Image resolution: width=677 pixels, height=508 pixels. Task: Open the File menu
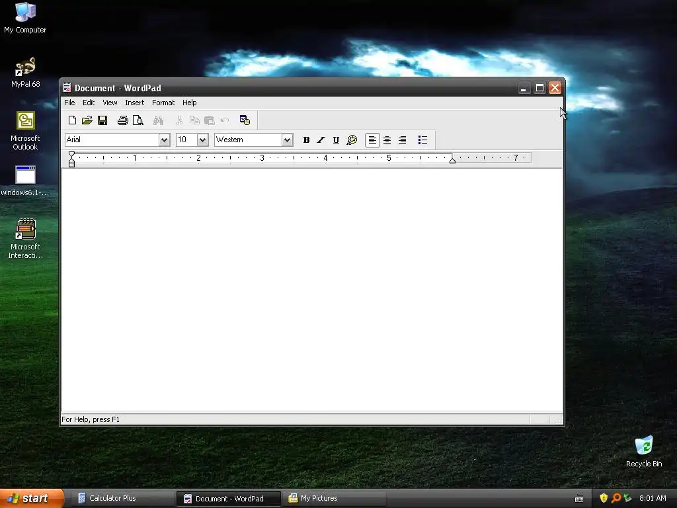click(69, 103)
